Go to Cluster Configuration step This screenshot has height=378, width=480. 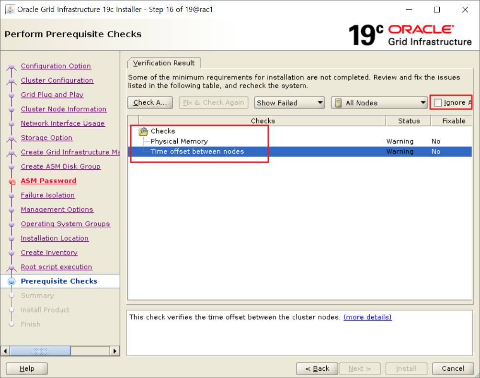pos(57,80)
